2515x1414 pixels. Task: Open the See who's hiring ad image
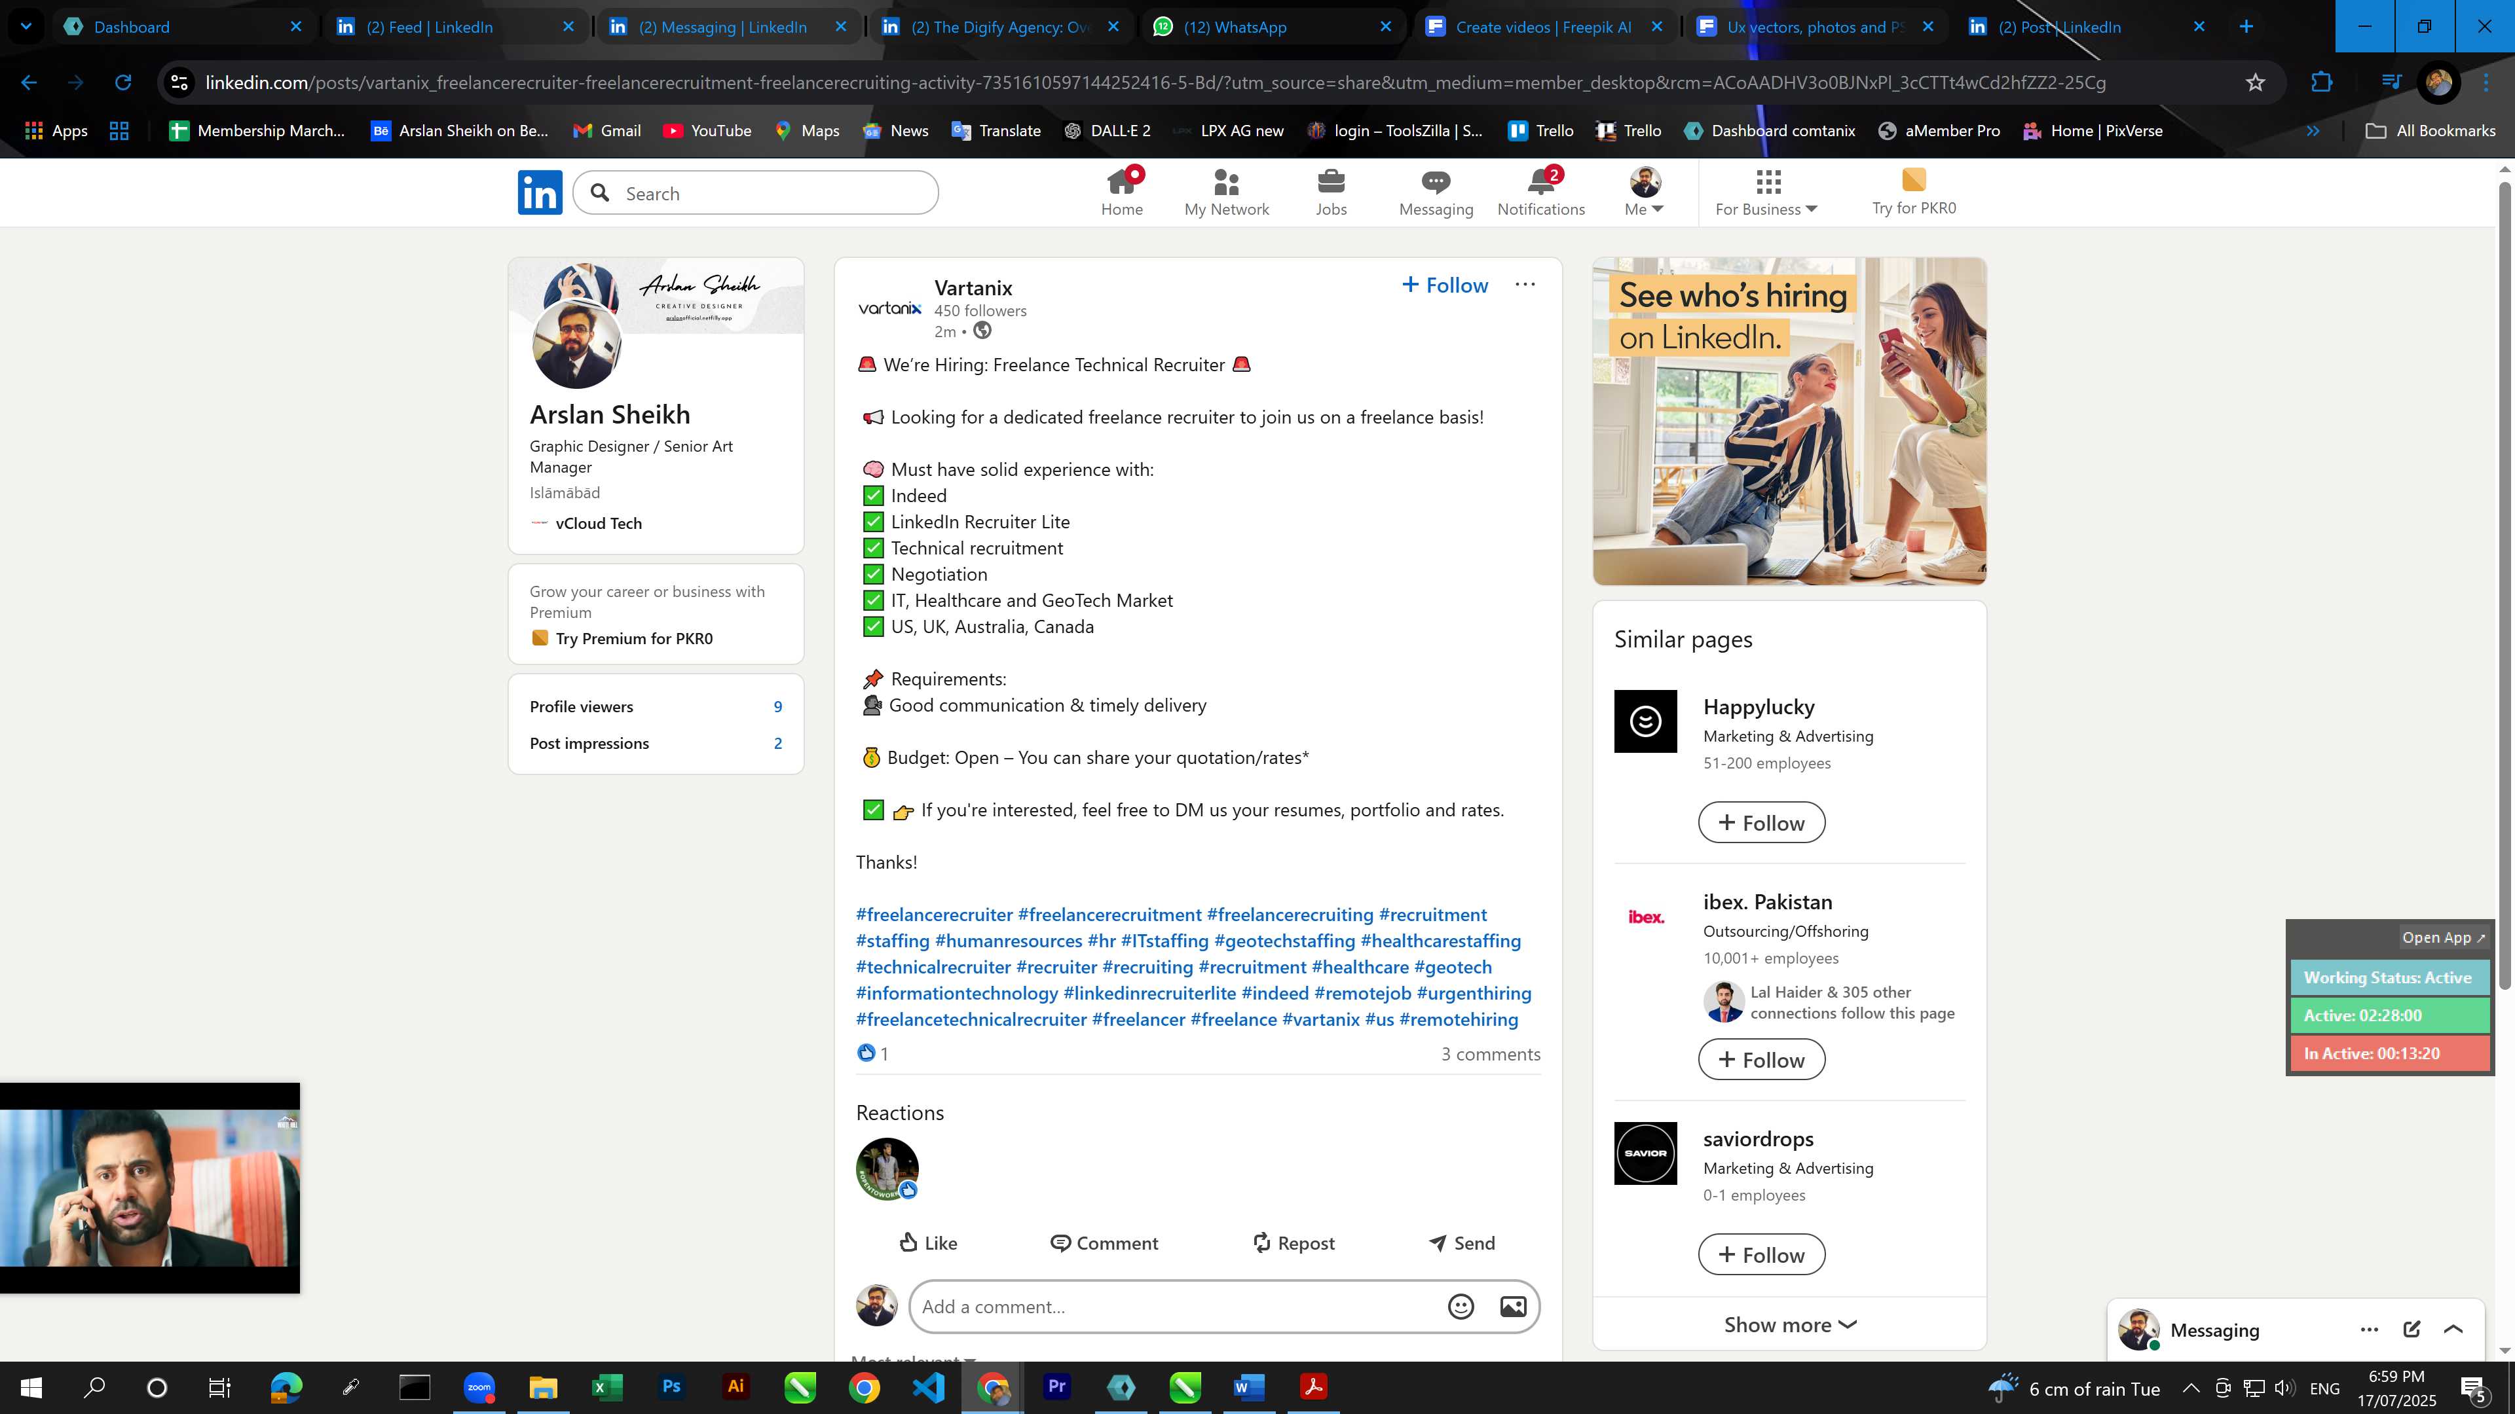(1789, 422)
